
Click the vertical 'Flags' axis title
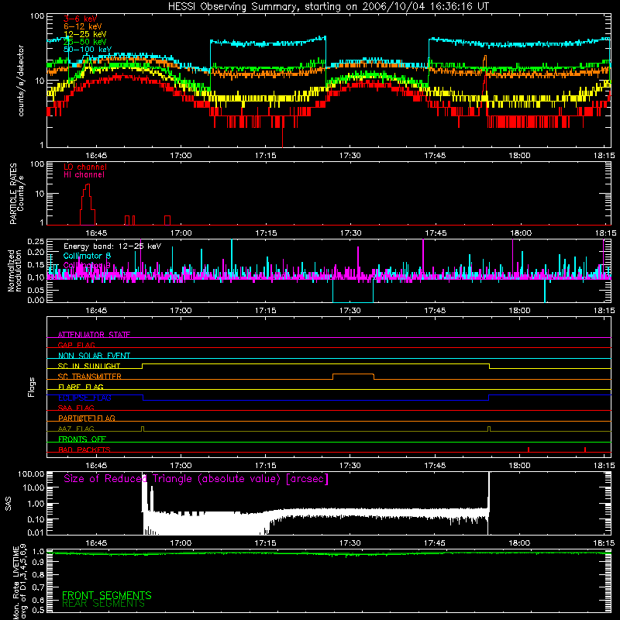pyautogui.click(x=32, y=387)
